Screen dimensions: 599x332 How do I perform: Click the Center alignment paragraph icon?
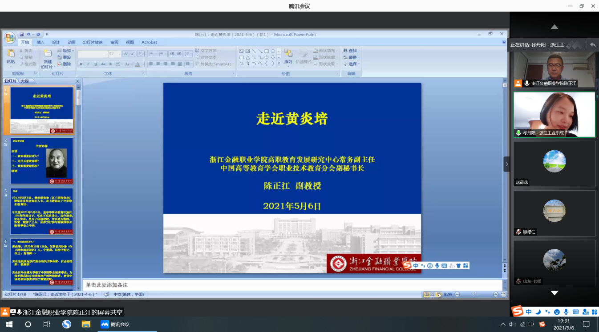pyautogui.click(x=158, y=64)
